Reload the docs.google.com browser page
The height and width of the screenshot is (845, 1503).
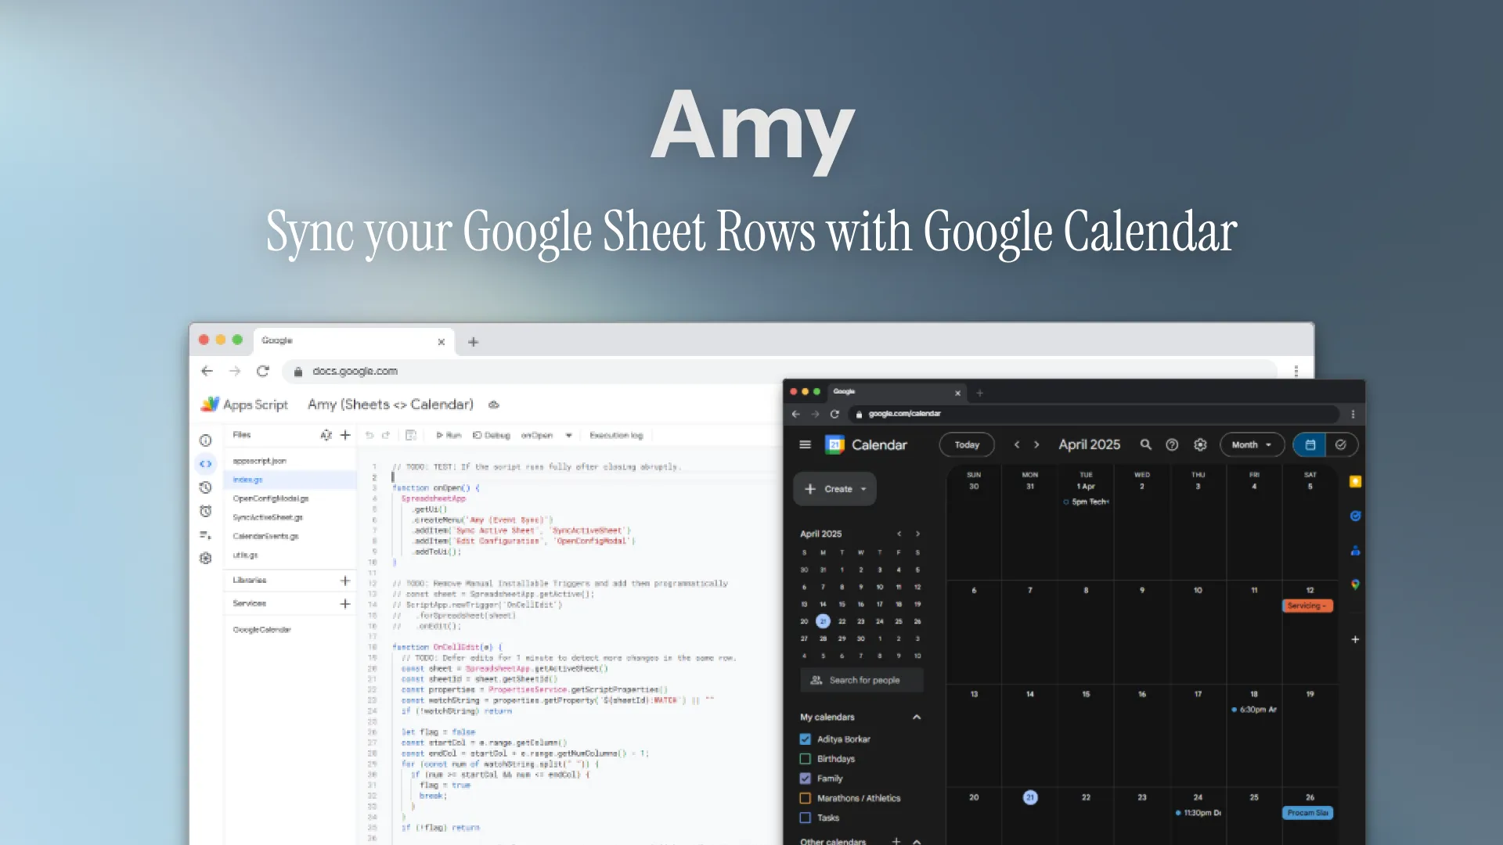click(x=263, y=371)
